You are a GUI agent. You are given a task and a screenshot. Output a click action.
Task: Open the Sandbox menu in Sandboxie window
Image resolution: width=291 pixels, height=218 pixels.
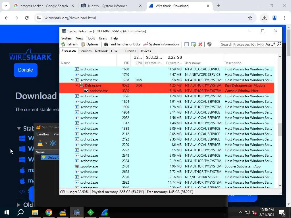coord(43,134)
